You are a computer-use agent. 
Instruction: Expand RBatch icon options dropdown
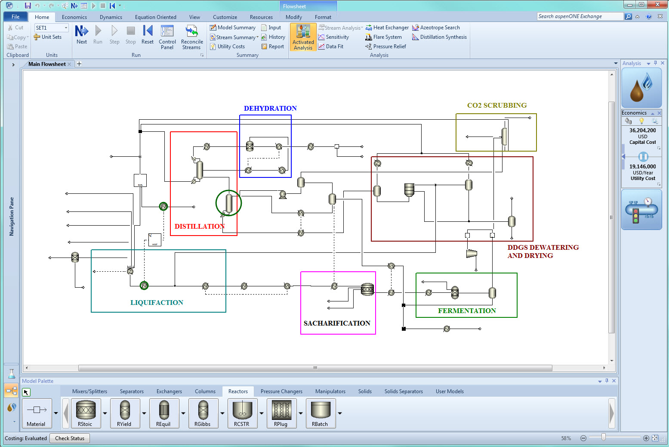pyautogui.click(x=340, y=413)
